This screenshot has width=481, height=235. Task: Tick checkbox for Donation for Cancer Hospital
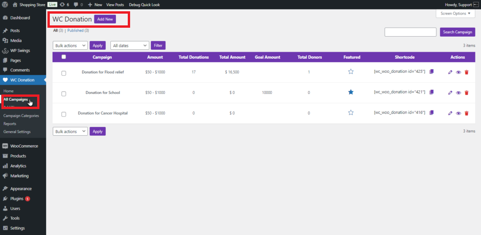(x=64, y=114)
